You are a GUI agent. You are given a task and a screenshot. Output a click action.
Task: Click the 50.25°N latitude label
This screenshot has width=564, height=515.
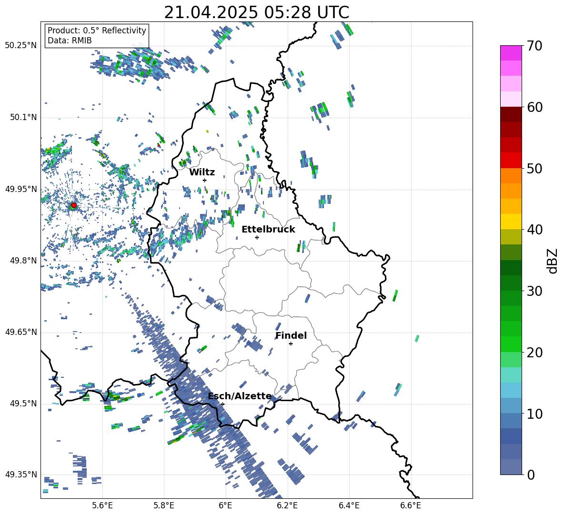(x=20, y=46)
